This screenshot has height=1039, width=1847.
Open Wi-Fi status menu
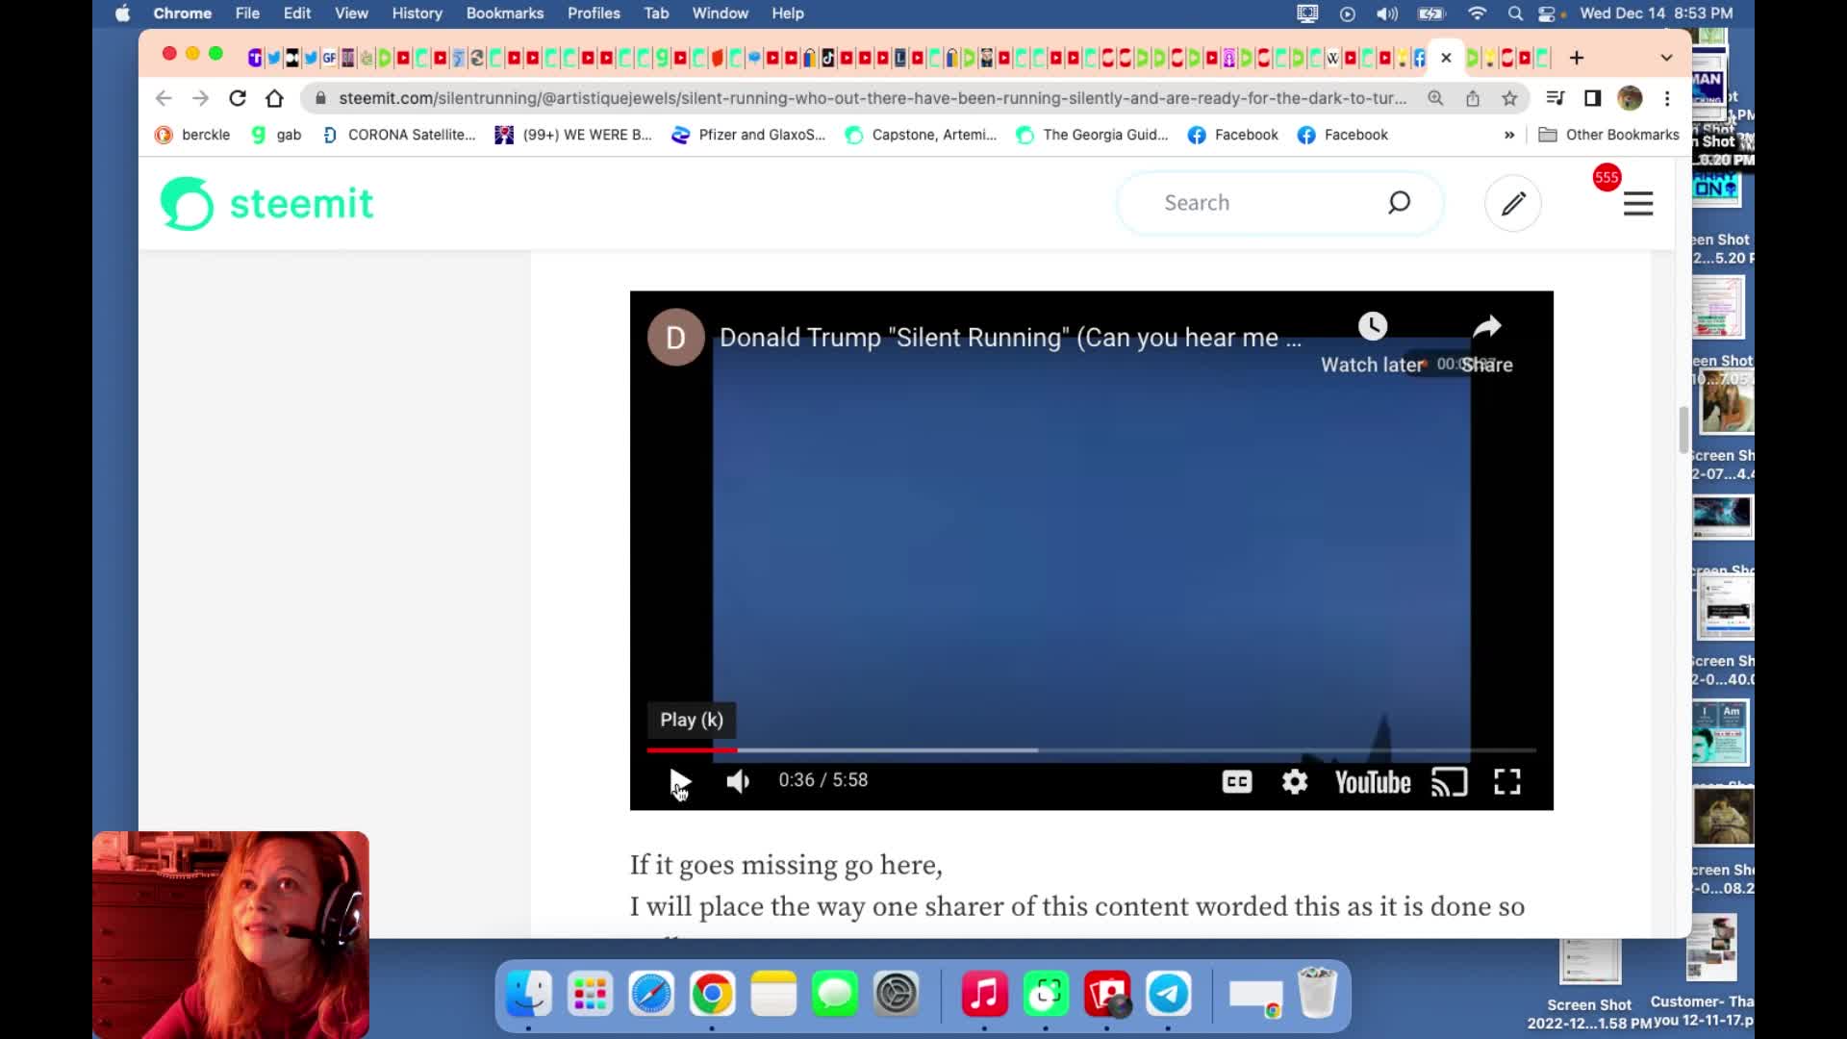(1477, 13)
